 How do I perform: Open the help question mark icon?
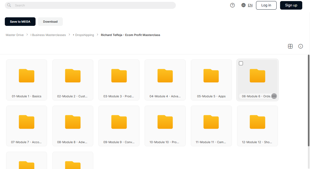point(232,5)
